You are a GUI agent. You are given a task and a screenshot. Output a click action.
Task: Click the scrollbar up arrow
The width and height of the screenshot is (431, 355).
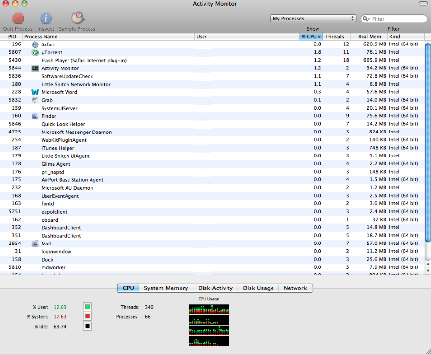pos(428,264)
